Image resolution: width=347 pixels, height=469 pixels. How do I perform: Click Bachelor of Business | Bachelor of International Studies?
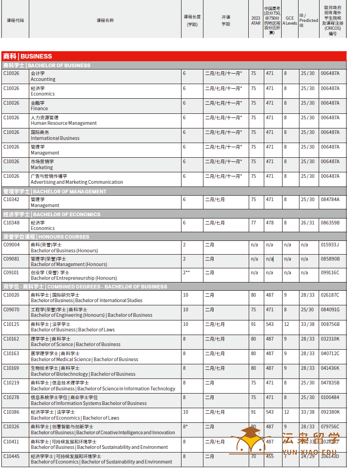[86, 301]
